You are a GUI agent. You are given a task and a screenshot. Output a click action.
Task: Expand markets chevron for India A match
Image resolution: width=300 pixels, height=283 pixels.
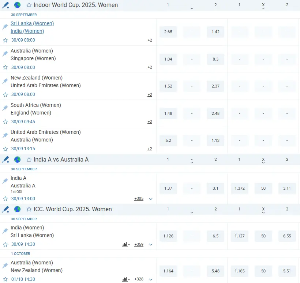tap(150, 199)
